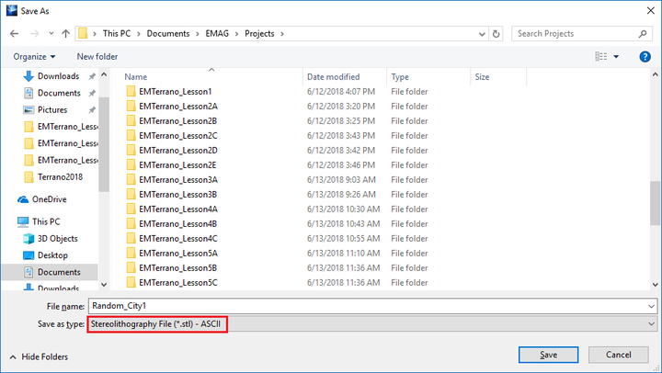Select EMTerrano_Lesson1 folder icon
The width and height of the screenshot is (662, 373).
pos(131,92)
